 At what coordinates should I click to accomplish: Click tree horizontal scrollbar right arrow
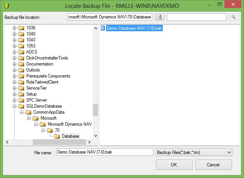pos(89,142)
